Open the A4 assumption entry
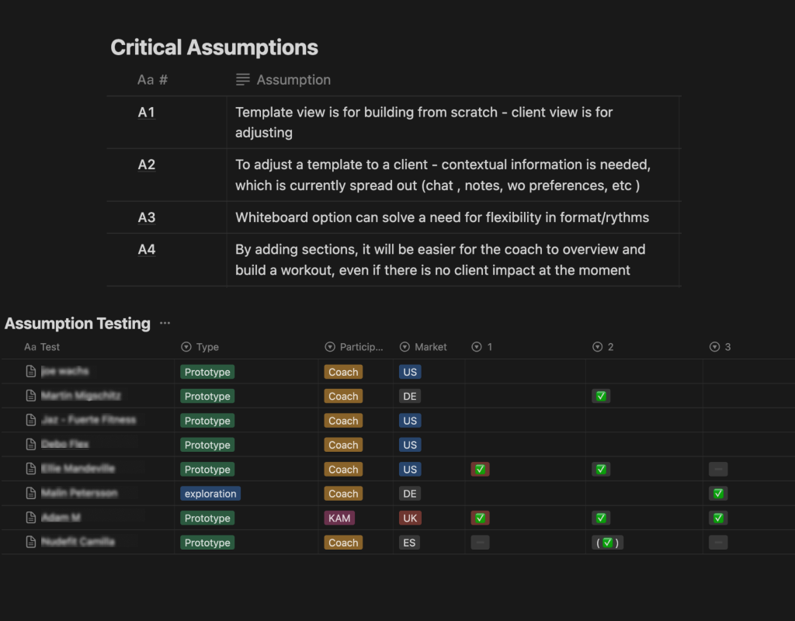Viewport: 795px width, 621px height. (147, 249)
